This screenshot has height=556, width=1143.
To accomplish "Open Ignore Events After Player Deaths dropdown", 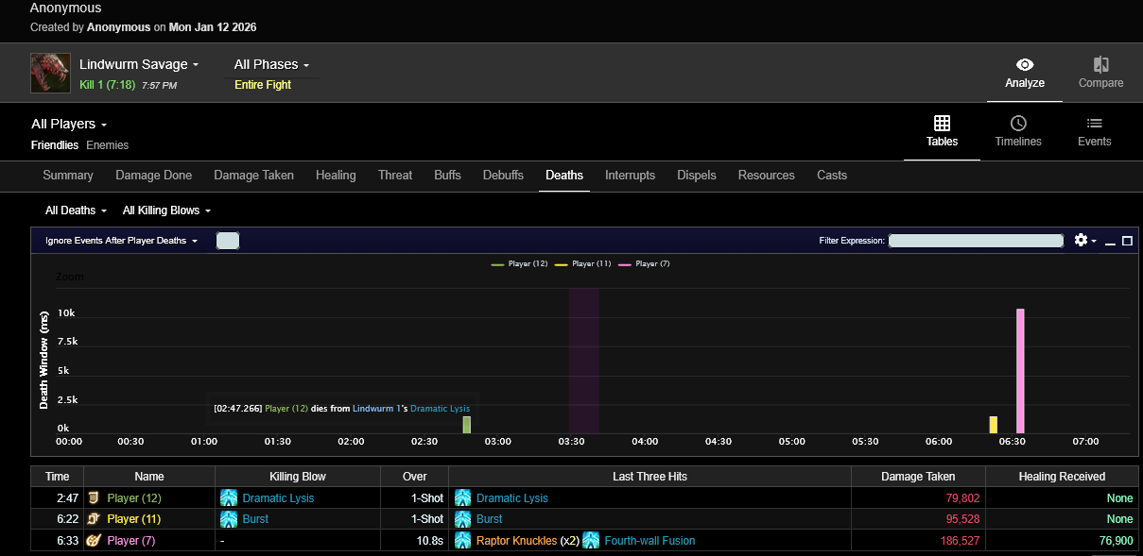I will click(x=121, y=241).
